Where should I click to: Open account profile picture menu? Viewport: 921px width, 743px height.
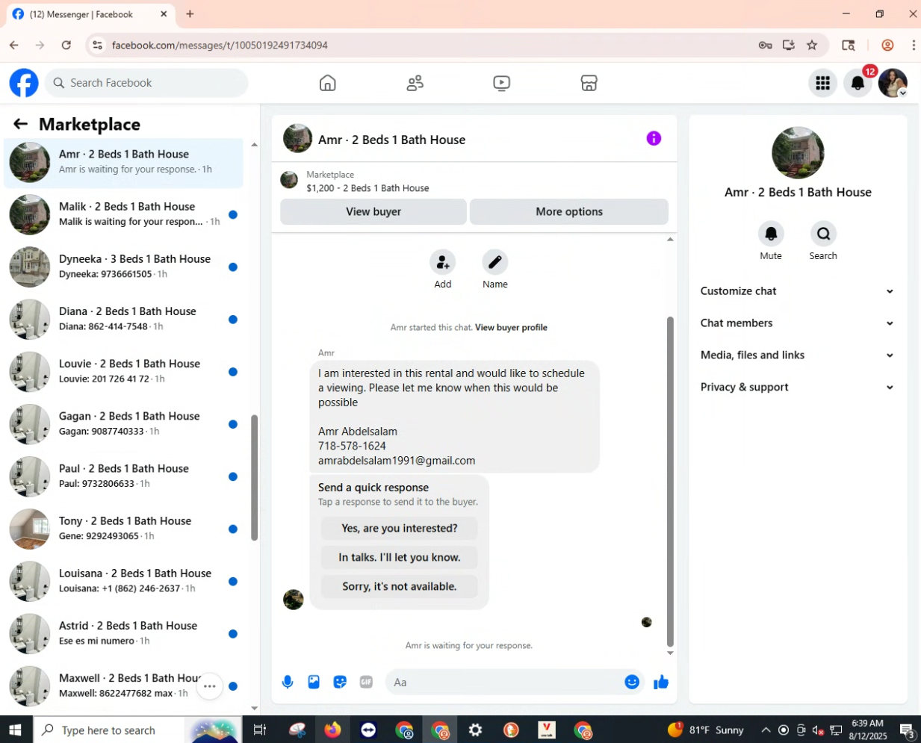pos(893,83)
